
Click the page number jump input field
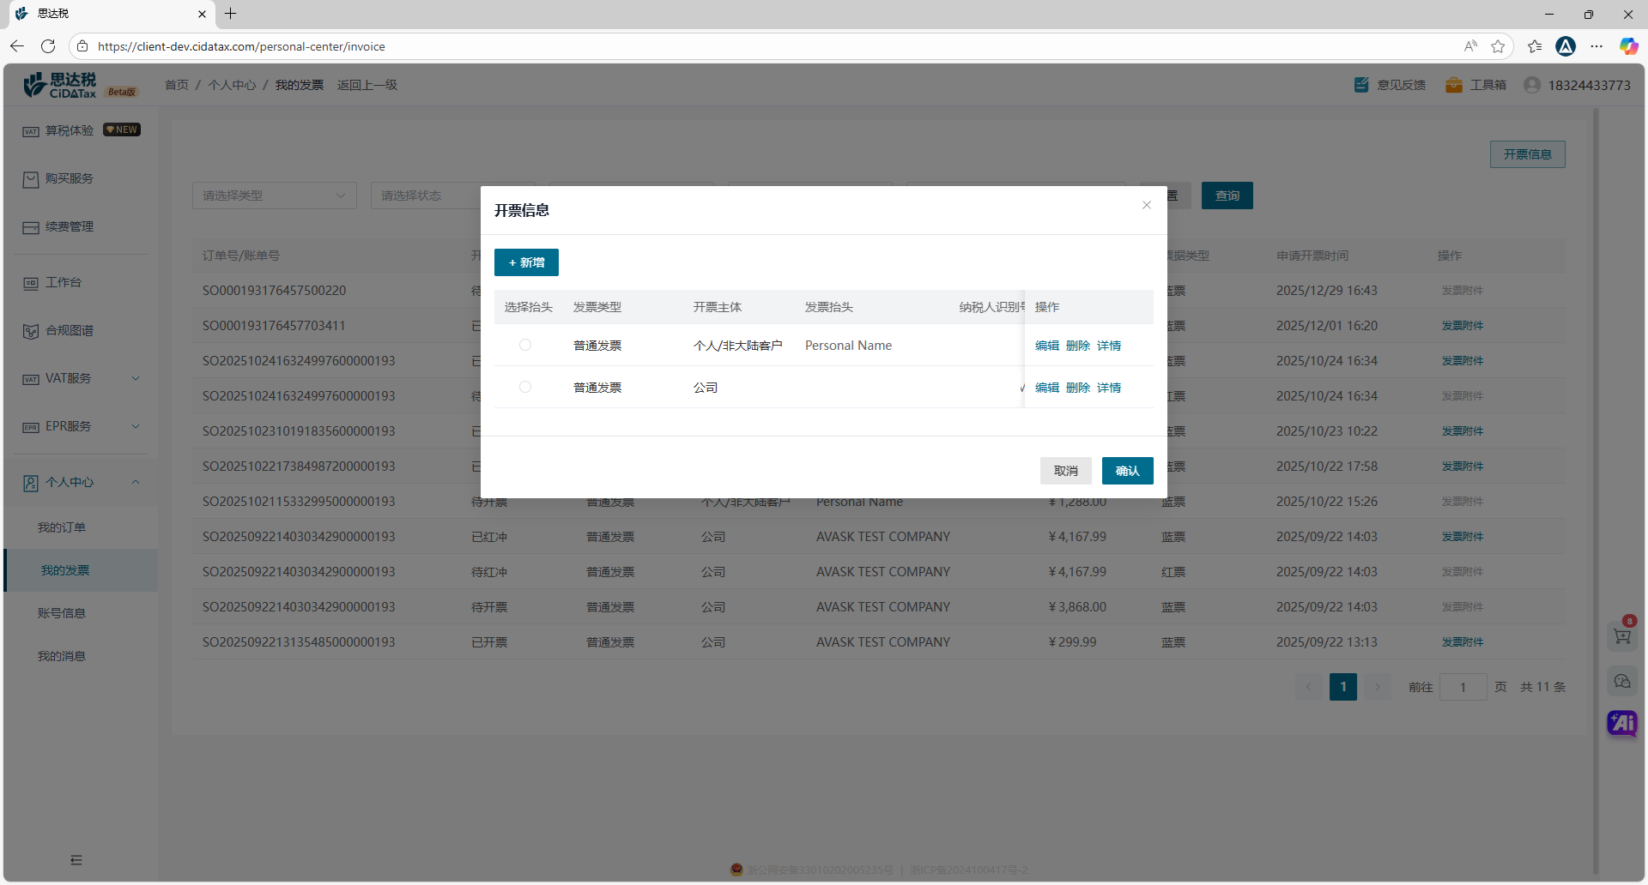[1463, 687]
